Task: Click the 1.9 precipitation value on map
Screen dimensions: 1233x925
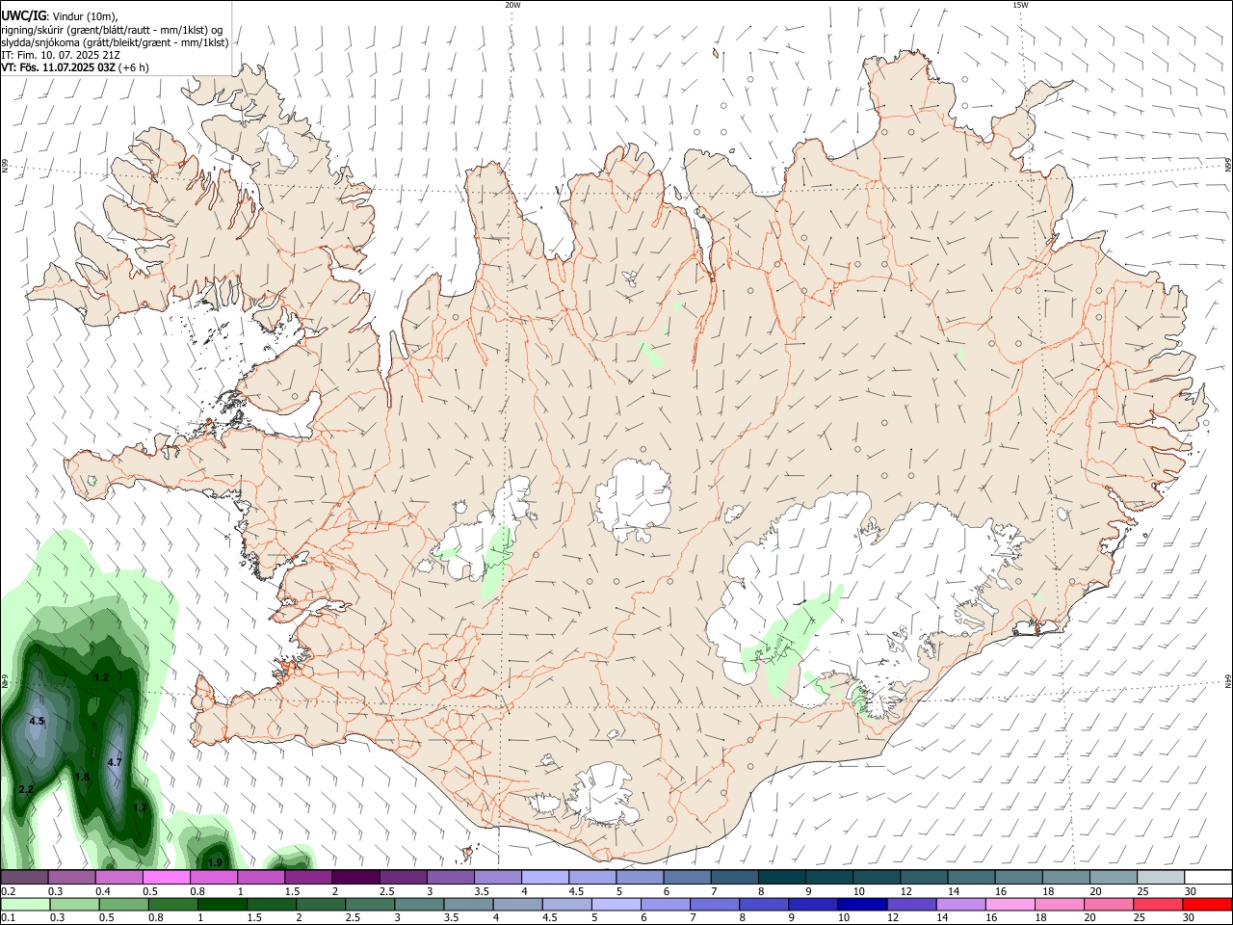Action: (x=216, y=863)
